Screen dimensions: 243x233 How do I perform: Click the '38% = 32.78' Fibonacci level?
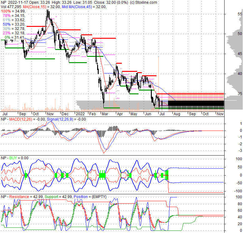pos(14,29)
